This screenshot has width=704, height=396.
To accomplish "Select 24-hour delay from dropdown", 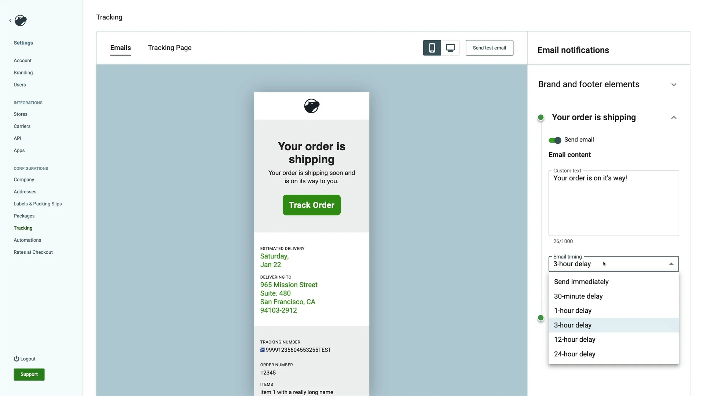I will [x=575, y=354].
